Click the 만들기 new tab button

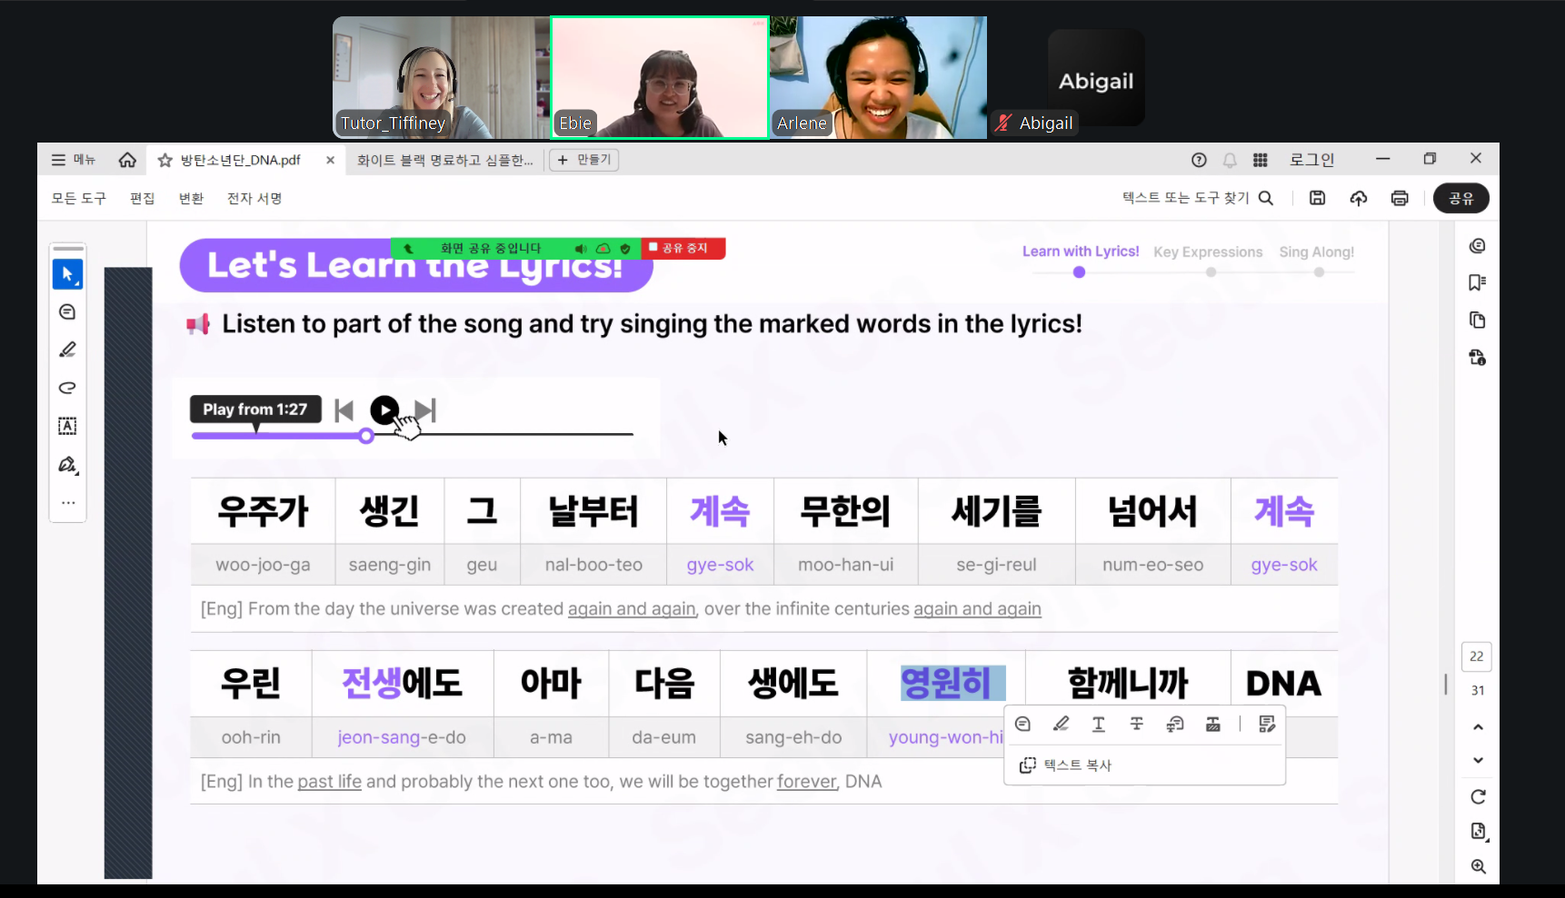(584, 160)
